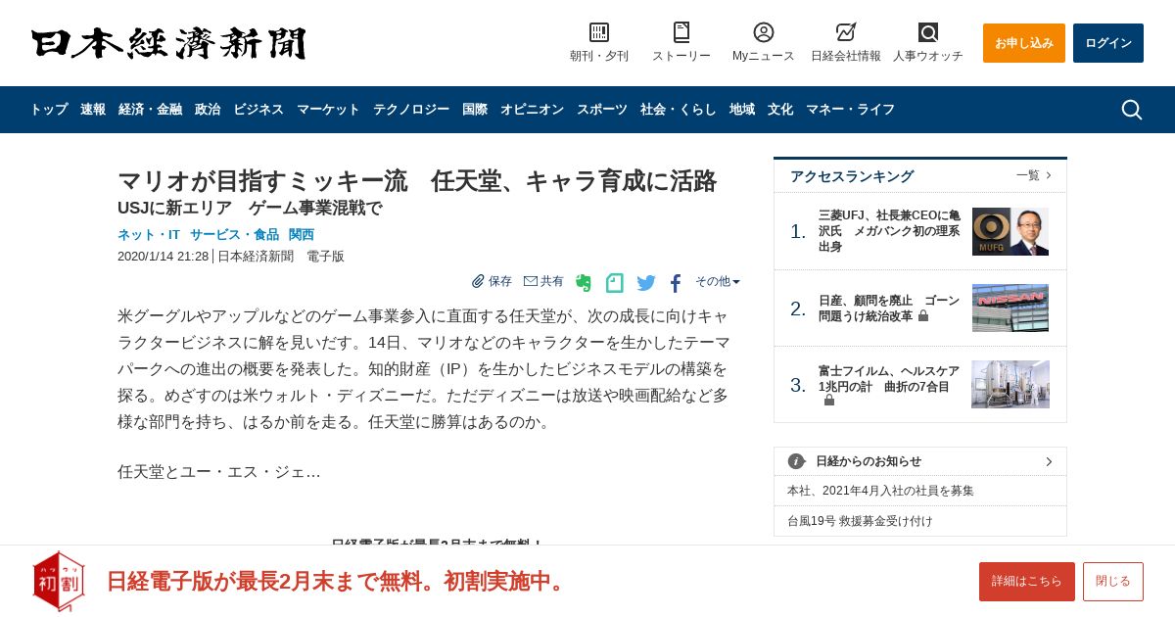This screenshot has width=1175, height=617.
Task: Click the アクセスランキング heading
Action: tap(852, 176)
